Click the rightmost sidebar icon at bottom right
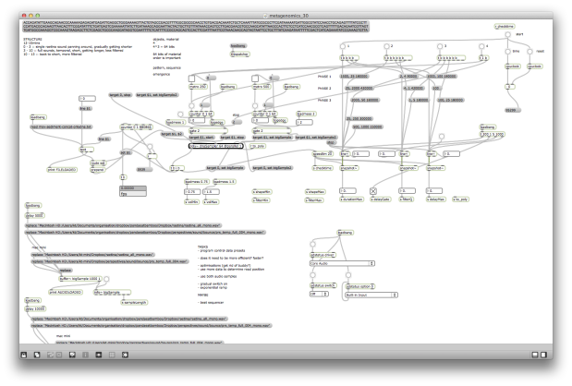The image size is (572, 386). (x=543, y=355)
